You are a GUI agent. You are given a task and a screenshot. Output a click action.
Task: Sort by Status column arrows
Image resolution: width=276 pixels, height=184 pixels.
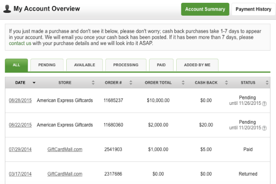coord(267,83)
